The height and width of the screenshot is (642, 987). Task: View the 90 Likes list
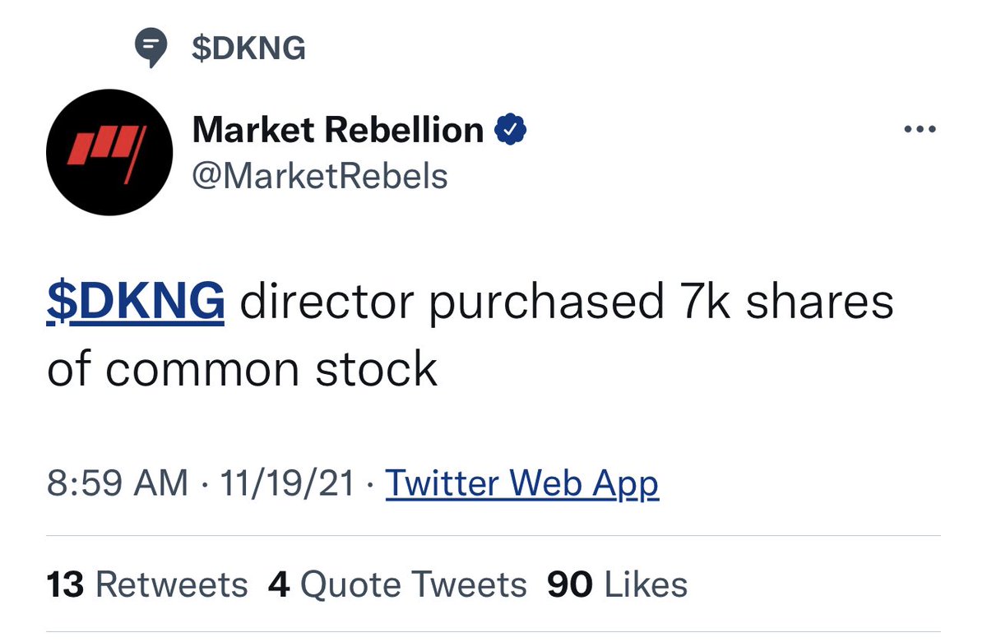[617, 584]
